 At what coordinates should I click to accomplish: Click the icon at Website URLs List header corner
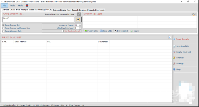(x=194, y=14)
